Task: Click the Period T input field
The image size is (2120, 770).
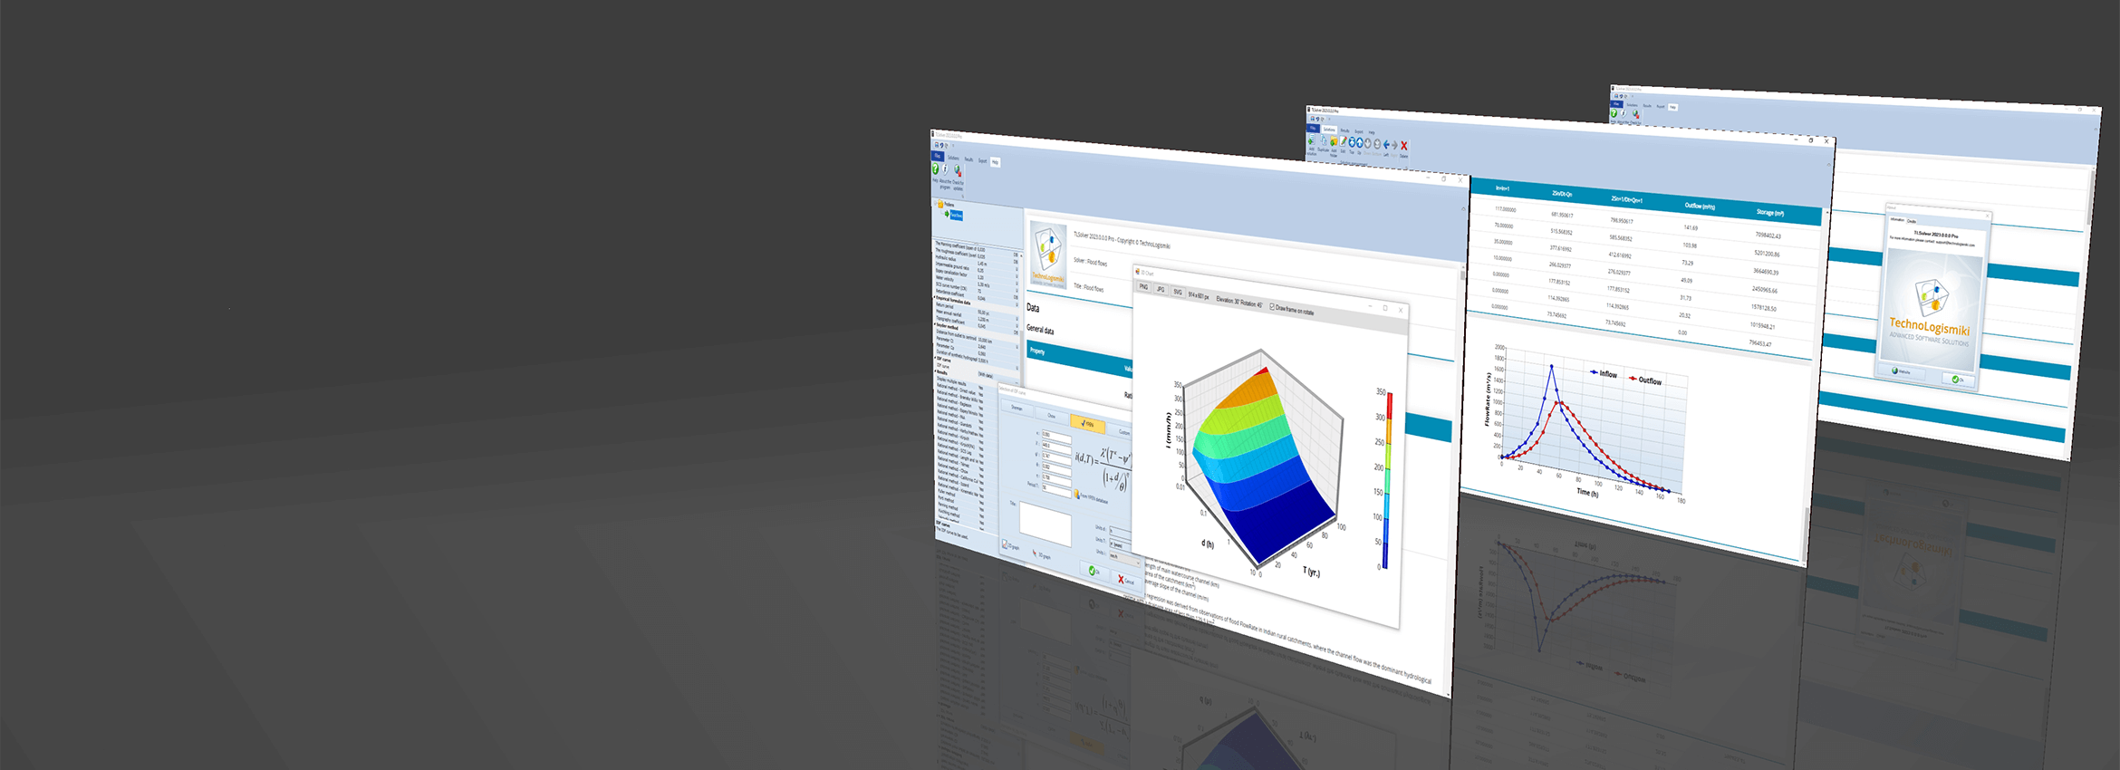Action: coord(1055,489)
